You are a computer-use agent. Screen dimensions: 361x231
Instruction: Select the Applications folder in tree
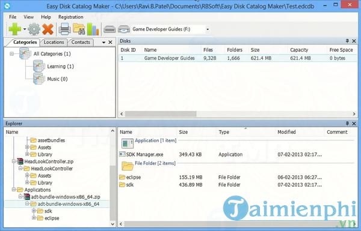(x=37, y=190)
